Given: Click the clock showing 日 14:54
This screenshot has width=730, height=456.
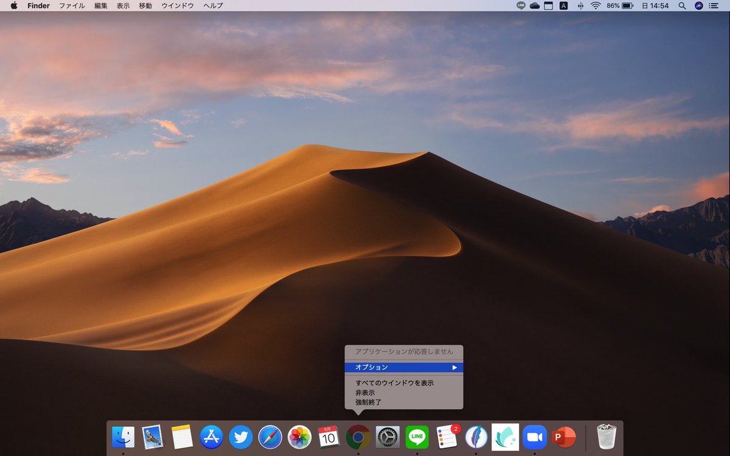Looking at the screenshot, I should coord(655,5).
